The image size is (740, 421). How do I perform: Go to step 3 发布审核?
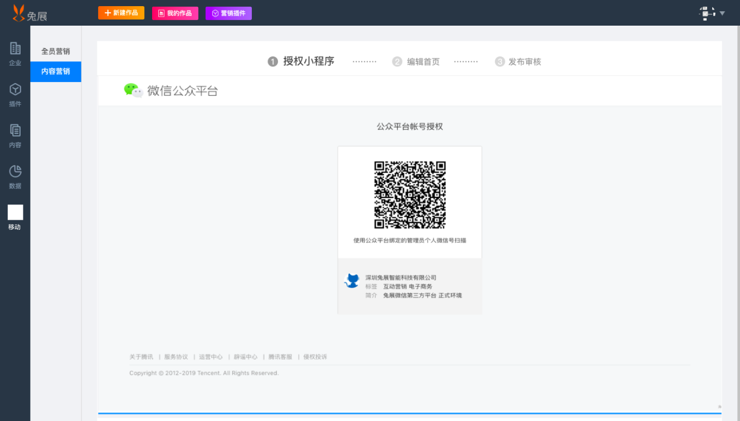click(x=518, y=62)
